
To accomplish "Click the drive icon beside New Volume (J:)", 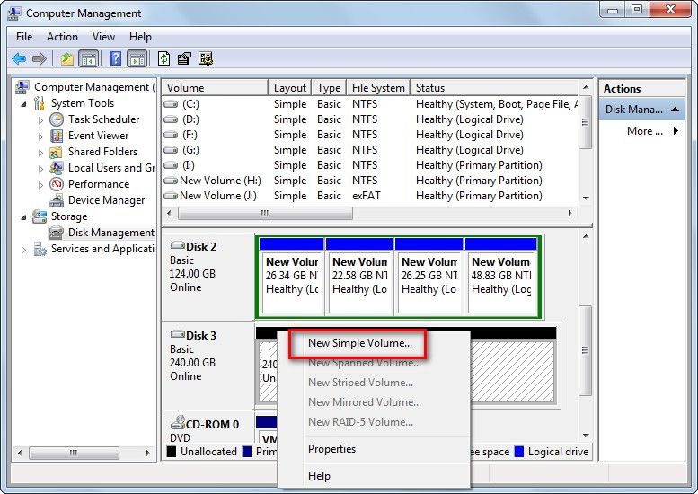I will tap(171, 196).
